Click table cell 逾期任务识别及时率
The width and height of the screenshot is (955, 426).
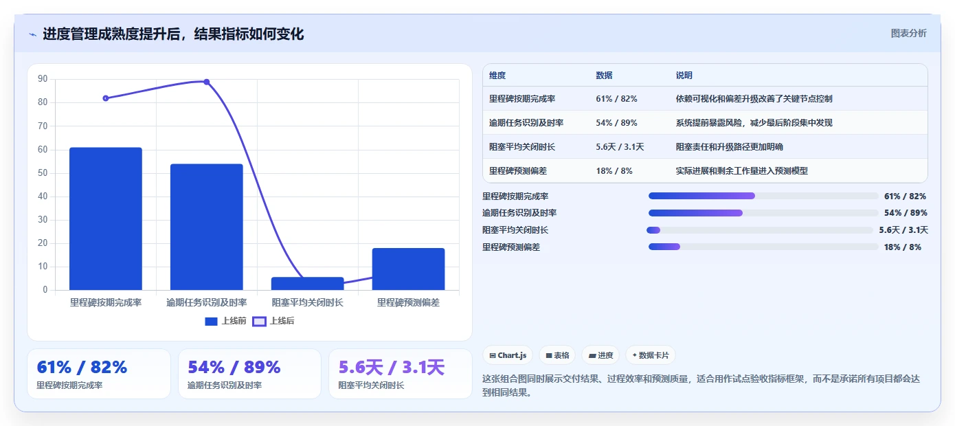click(526, 123)
